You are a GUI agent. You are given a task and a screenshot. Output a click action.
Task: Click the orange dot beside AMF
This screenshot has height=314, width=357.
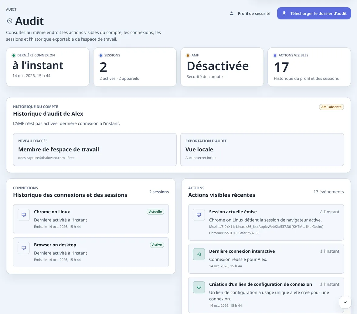point(188,55)
